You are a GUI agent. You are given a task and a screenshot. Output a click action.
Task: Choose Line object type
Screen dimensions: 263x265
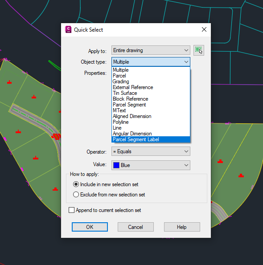[151, 128]
